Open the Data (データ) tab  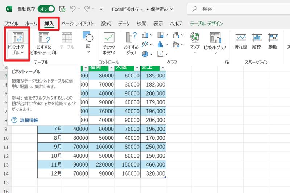pos(124,24)
